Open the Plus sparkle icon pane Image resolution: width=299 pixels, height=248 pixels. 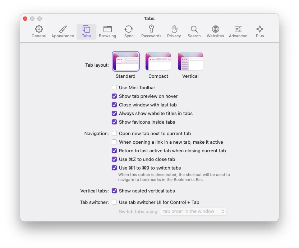260,29
